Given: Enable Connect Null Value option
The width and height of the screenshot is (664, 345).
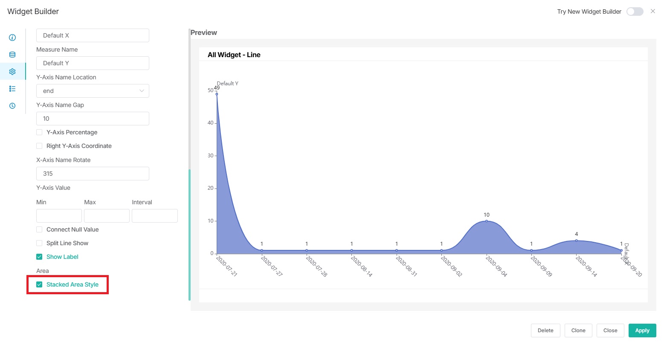Looking at the screenshot, I should click(39, 229).
